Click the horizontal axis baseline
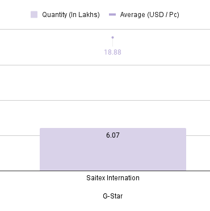210x211 pixels. [105, 171]
